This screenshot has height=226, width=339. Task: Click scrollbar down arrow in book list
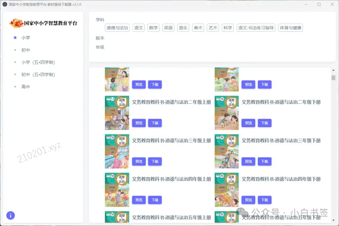[x=333, y=220]
